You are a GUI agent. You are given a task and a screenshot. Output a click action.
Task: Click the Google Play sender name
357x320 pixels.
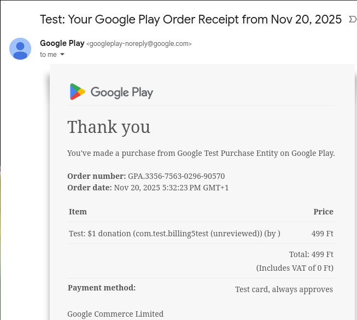62,43
